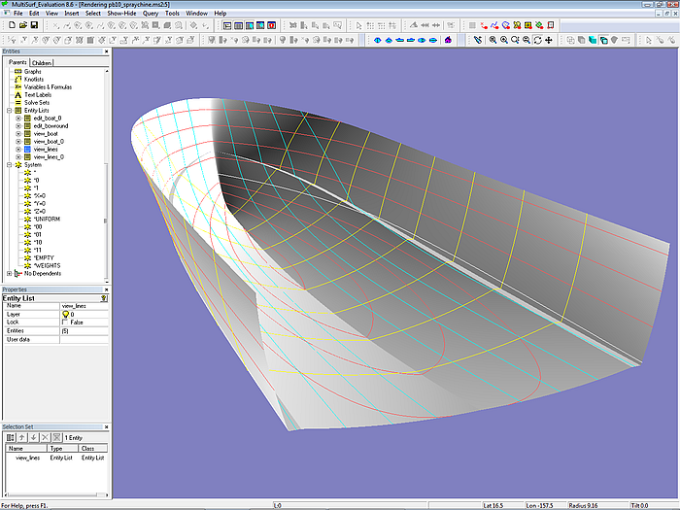Expand the view_boat entity list

pyautogui.click(x=17, y=133)
